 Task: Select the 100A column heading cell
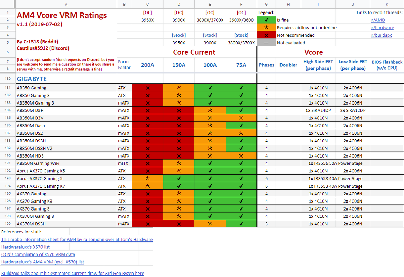[x=210, y=65]
